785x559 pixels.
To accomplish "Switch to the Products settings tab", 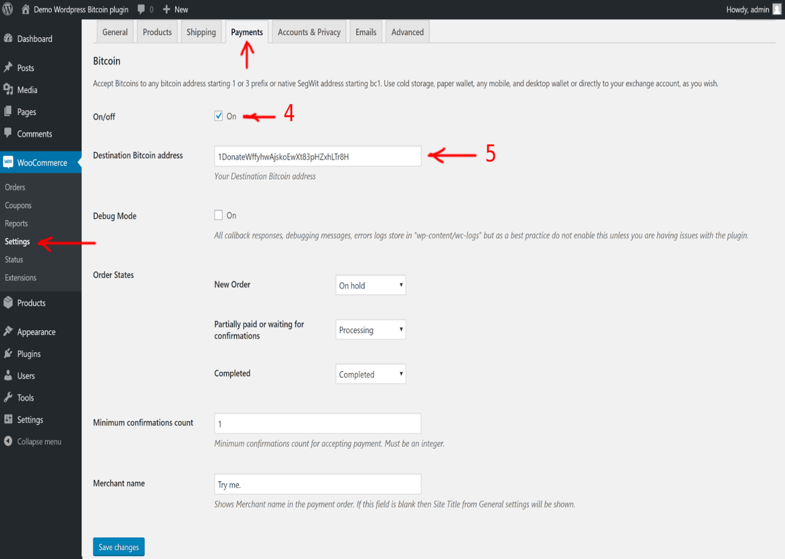I will pos(157,32).
